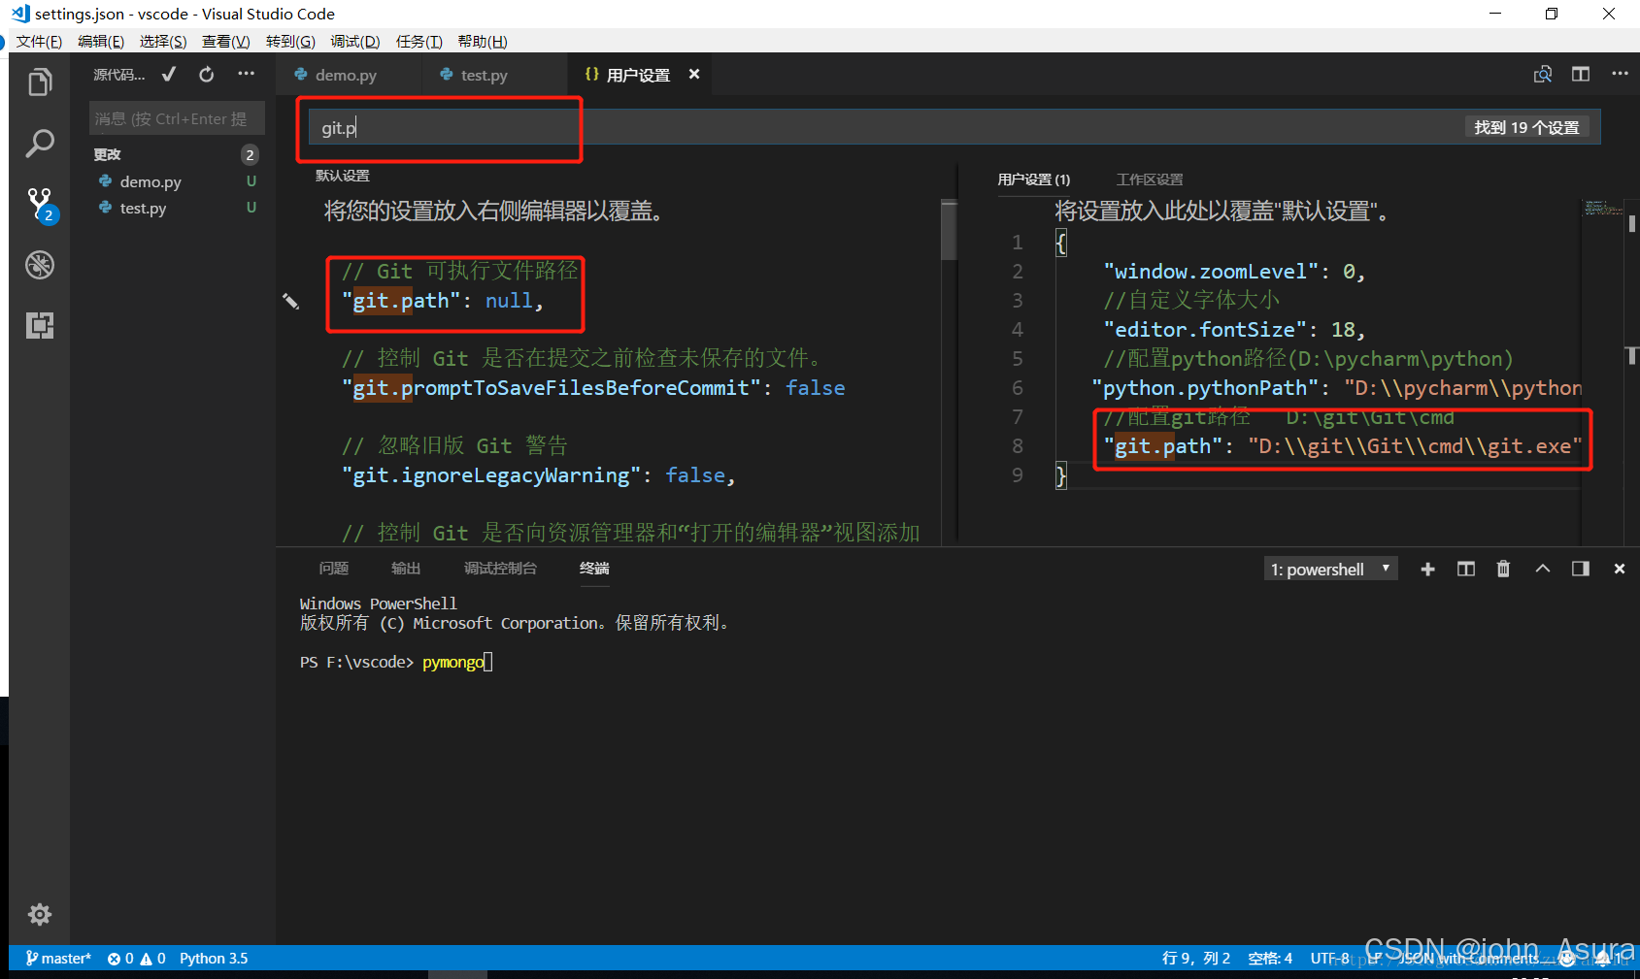Select the 终端 panel tab

pos(594,569)
